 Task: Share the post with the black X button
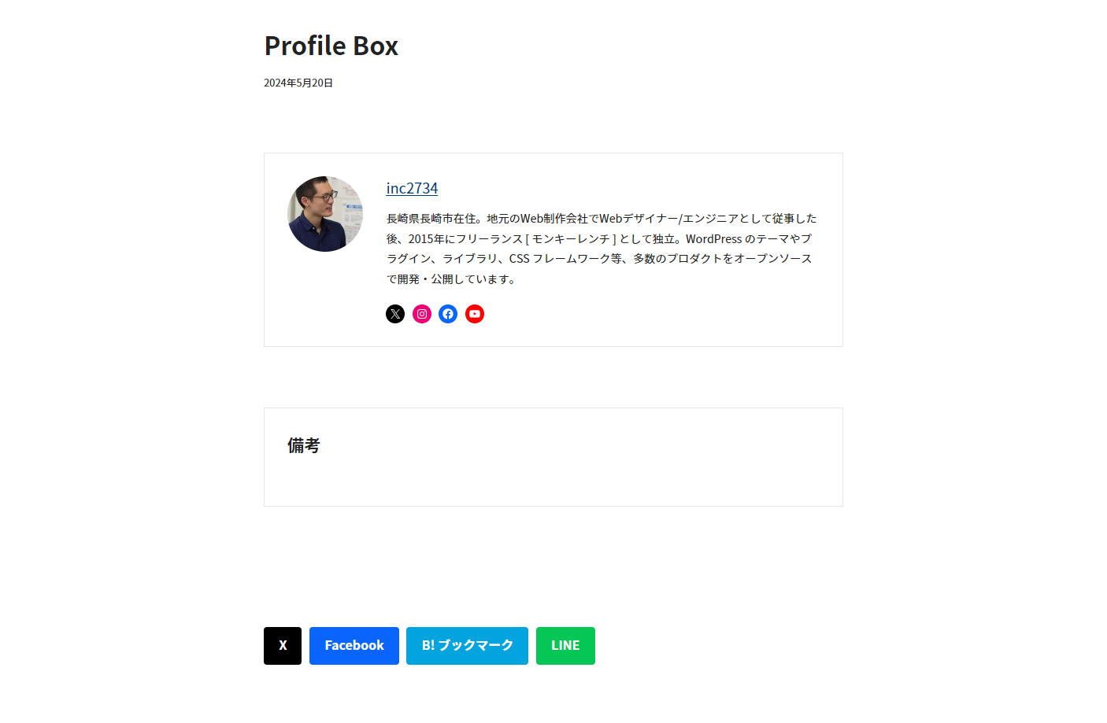click(283, 646)
